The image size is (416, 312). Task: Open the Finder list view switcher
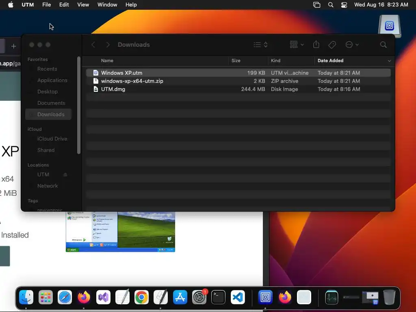260,45
